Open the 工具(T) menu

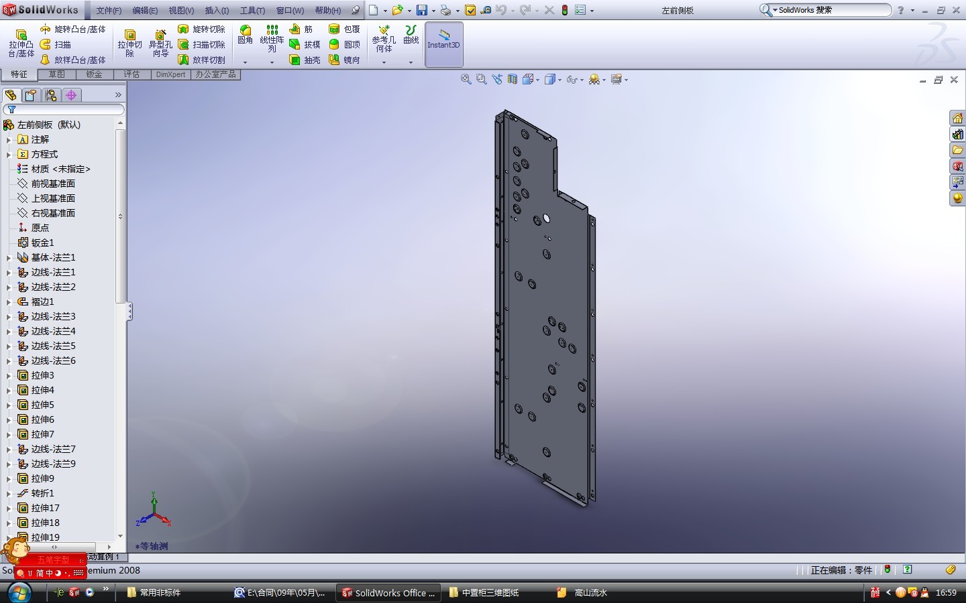click(x=252, y=10)
